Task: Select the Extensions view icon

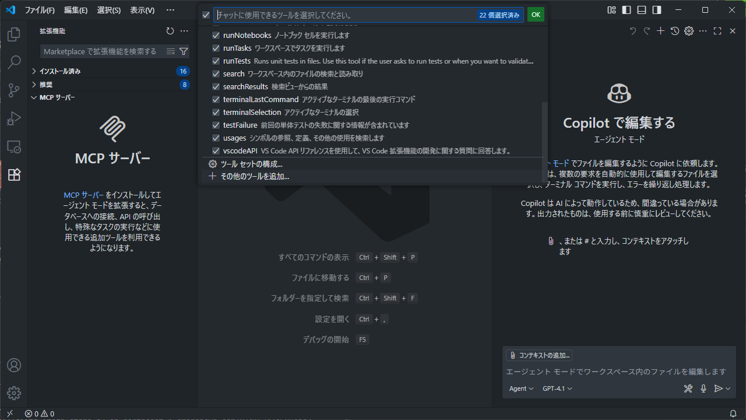Action: 14,174
